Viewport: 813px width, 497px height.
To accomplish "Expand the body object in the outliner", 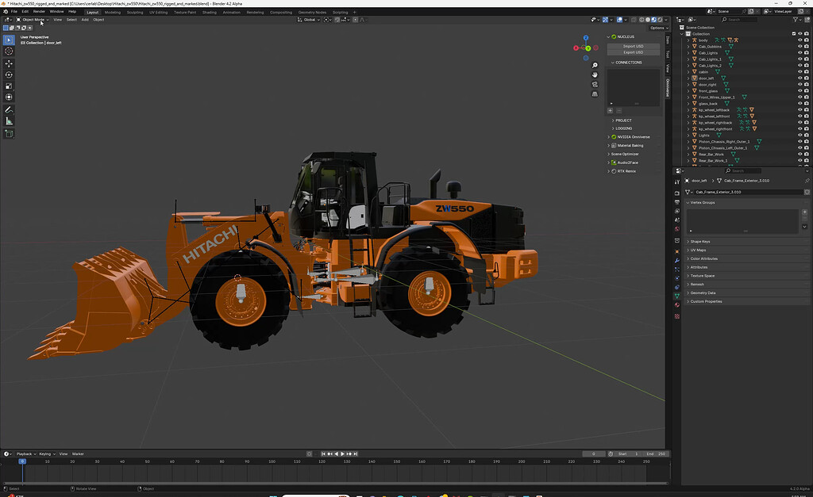I will (x=688, y=40).
